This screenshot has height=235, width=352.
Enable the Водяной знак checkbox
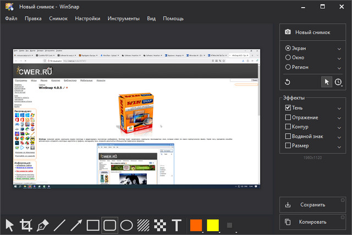(288, 136)
